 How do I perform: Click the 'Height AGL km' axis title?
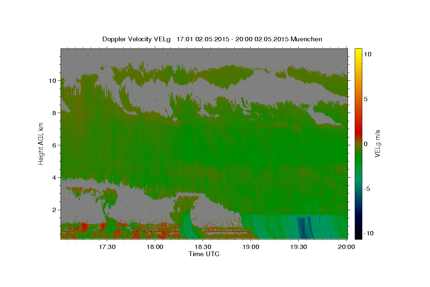41,143
